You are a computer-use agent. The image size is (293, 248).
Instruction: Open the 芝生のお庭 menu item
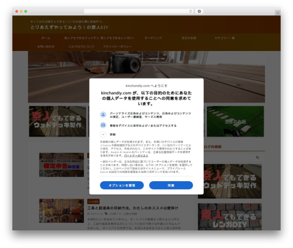tap(189, 38)
